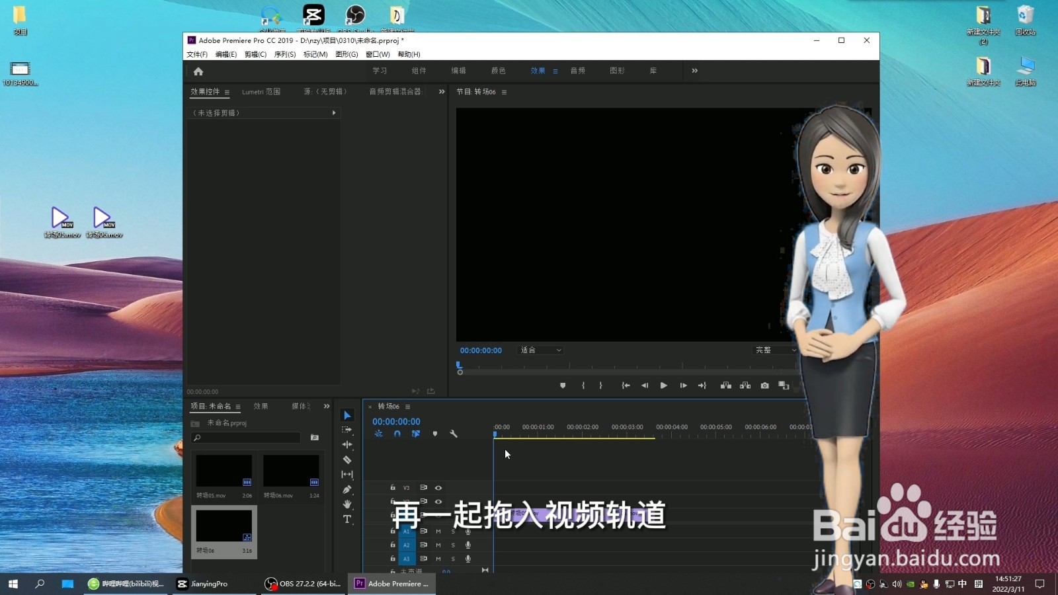
Task: Select the Hand tool
Action: [x=347, y=504]
